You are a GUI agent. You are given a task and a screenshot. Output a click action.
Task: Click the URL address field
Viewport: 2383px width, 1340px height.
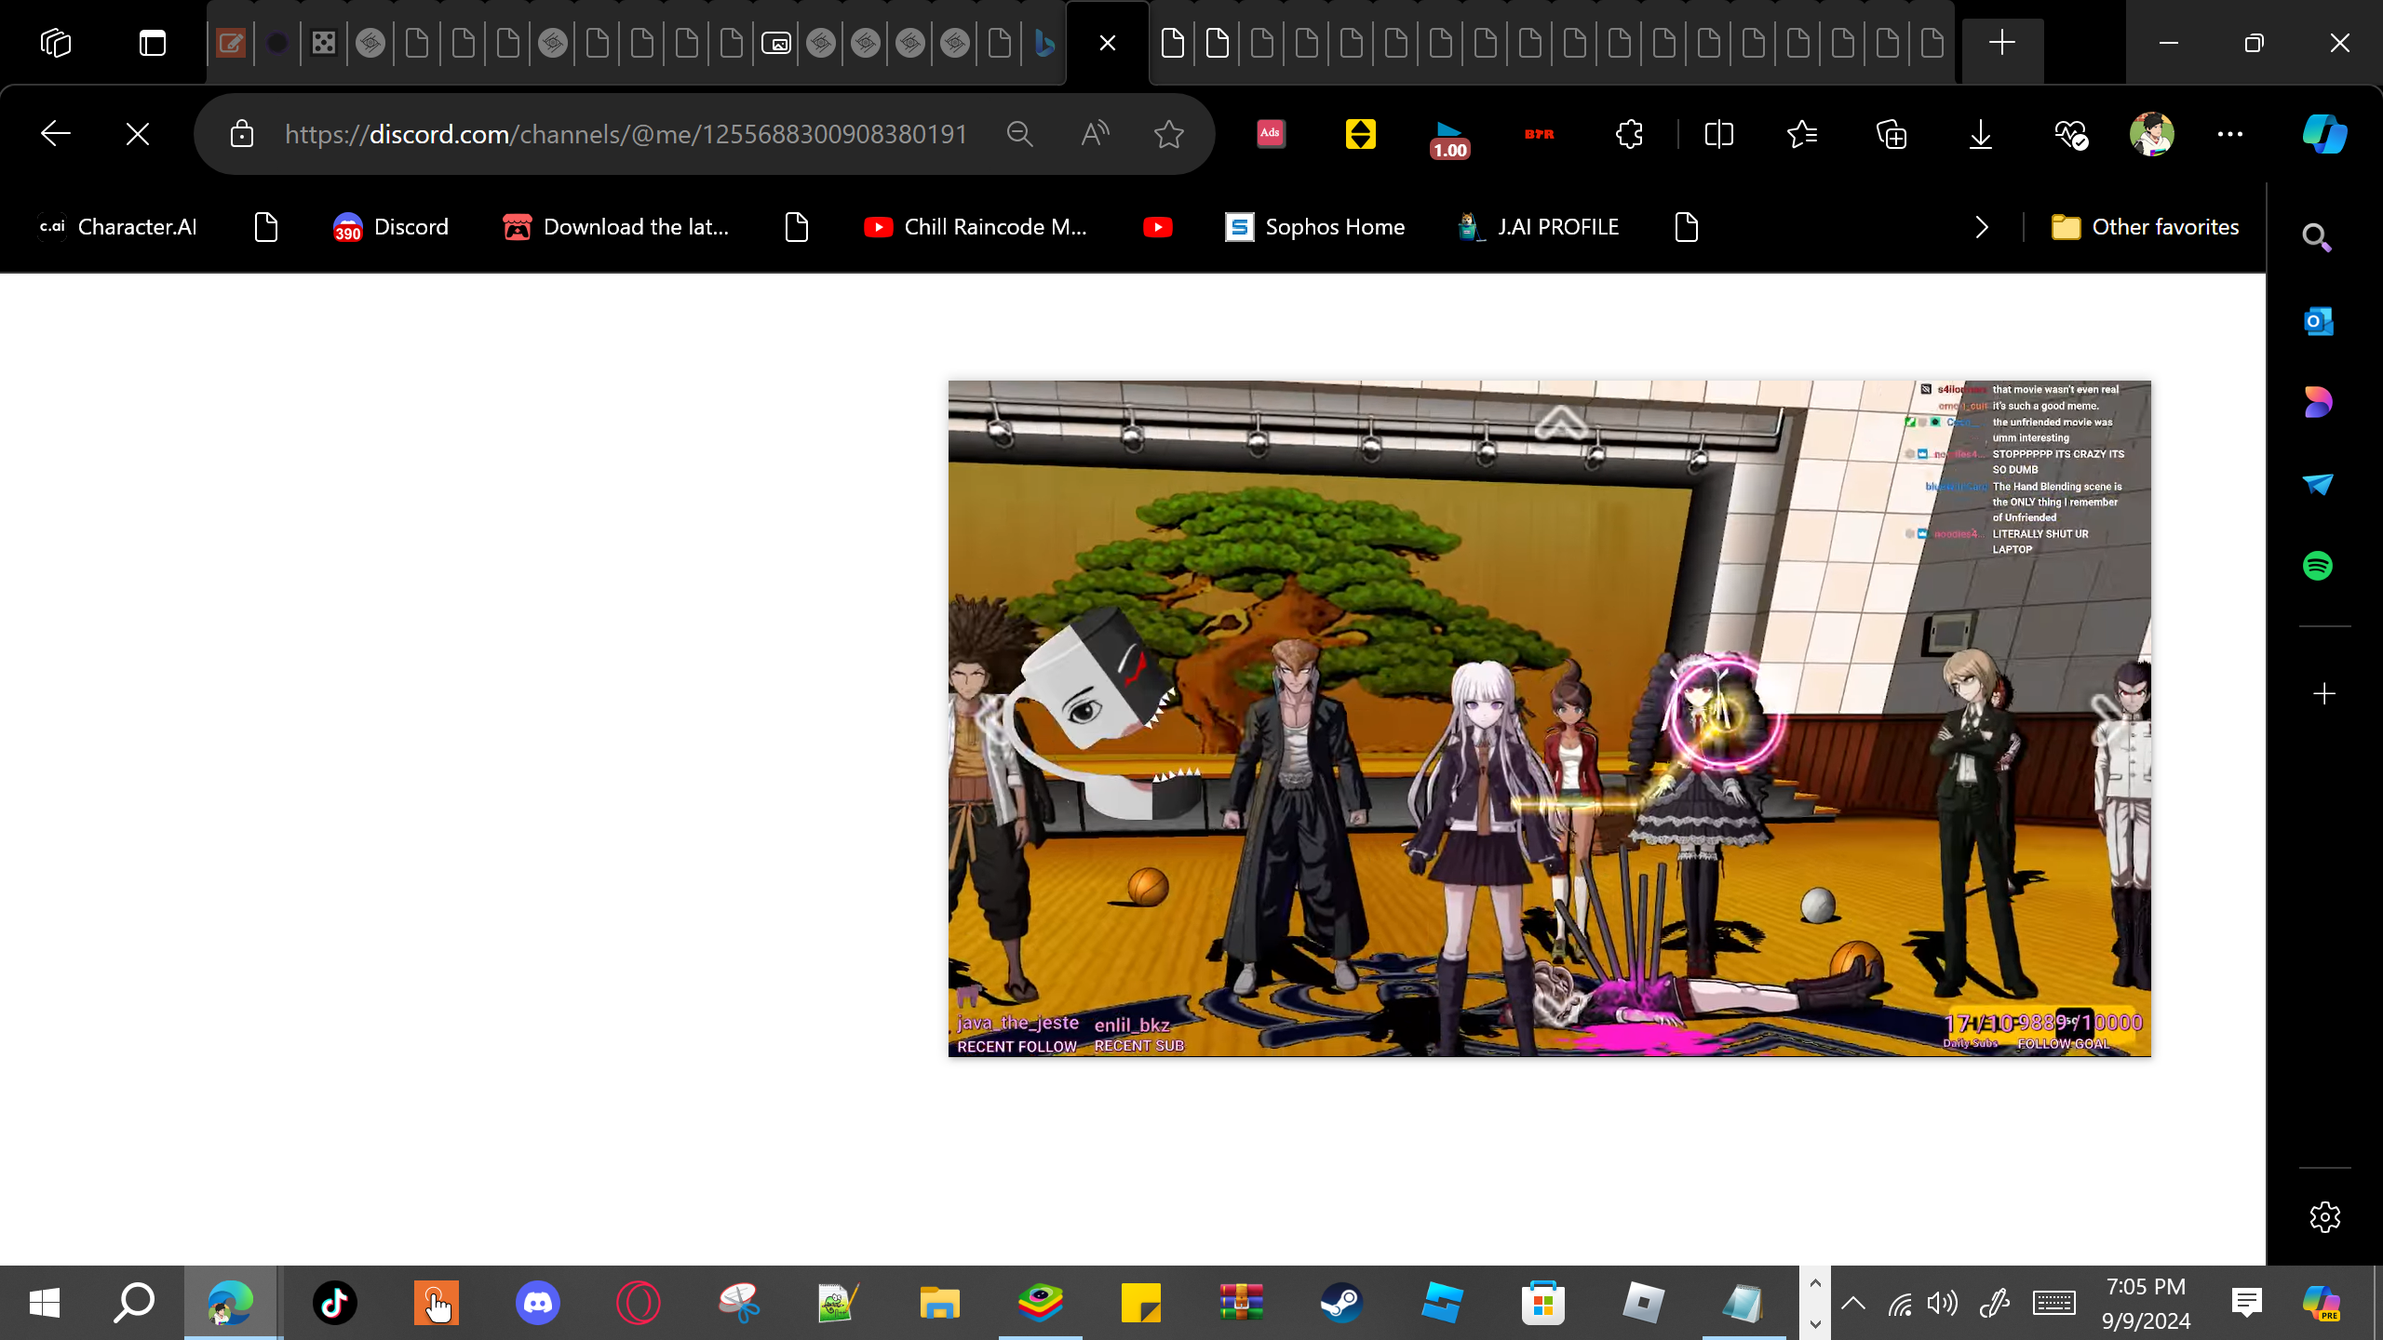click(626, 134)
